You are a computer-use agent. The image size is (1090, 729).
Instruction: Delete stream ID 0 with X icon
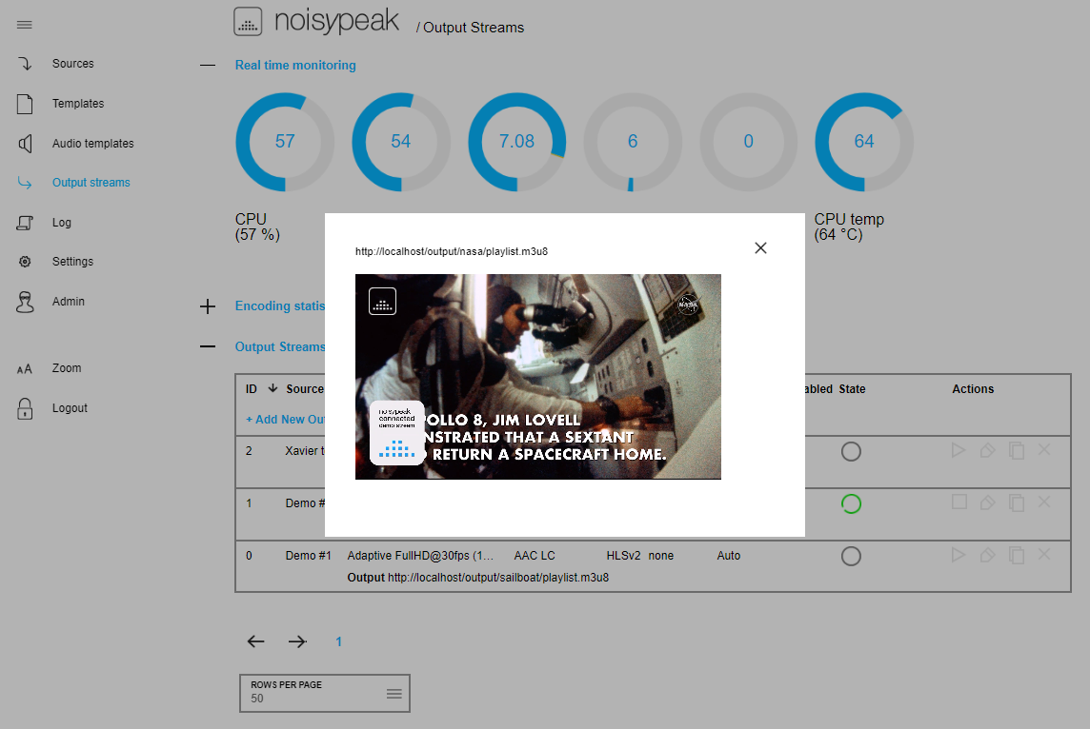pyautogui.click(x=1044, y=553)
